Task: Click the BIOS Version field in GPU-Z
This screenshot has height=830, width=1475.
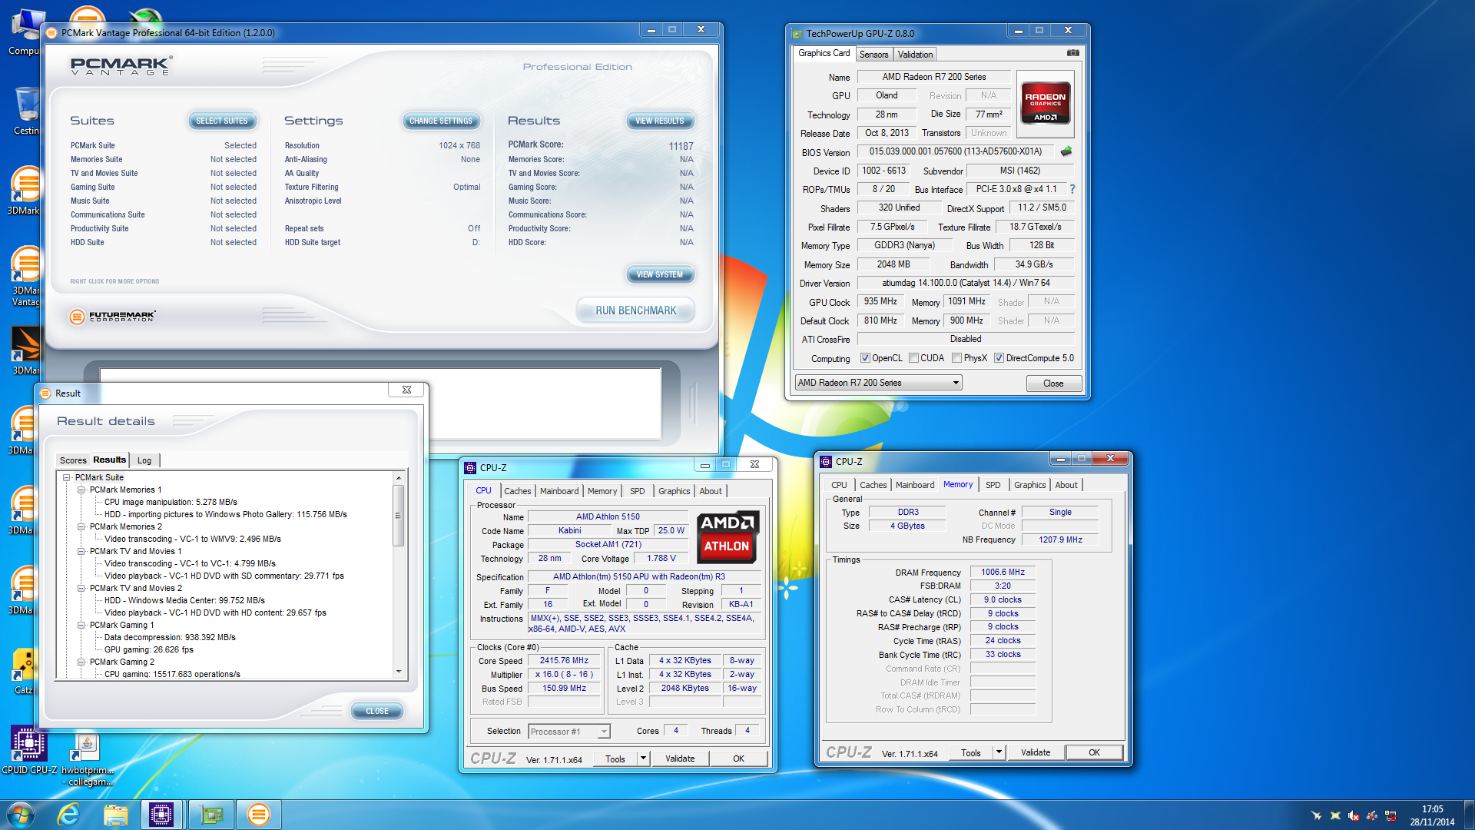Action: [x=956, y=151]
